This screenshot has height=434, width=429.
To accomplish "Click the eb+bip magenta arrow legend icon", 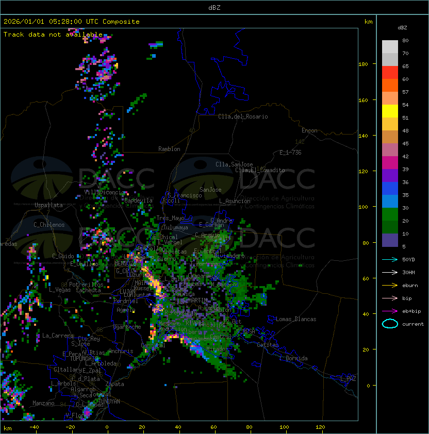I will 390,311.
